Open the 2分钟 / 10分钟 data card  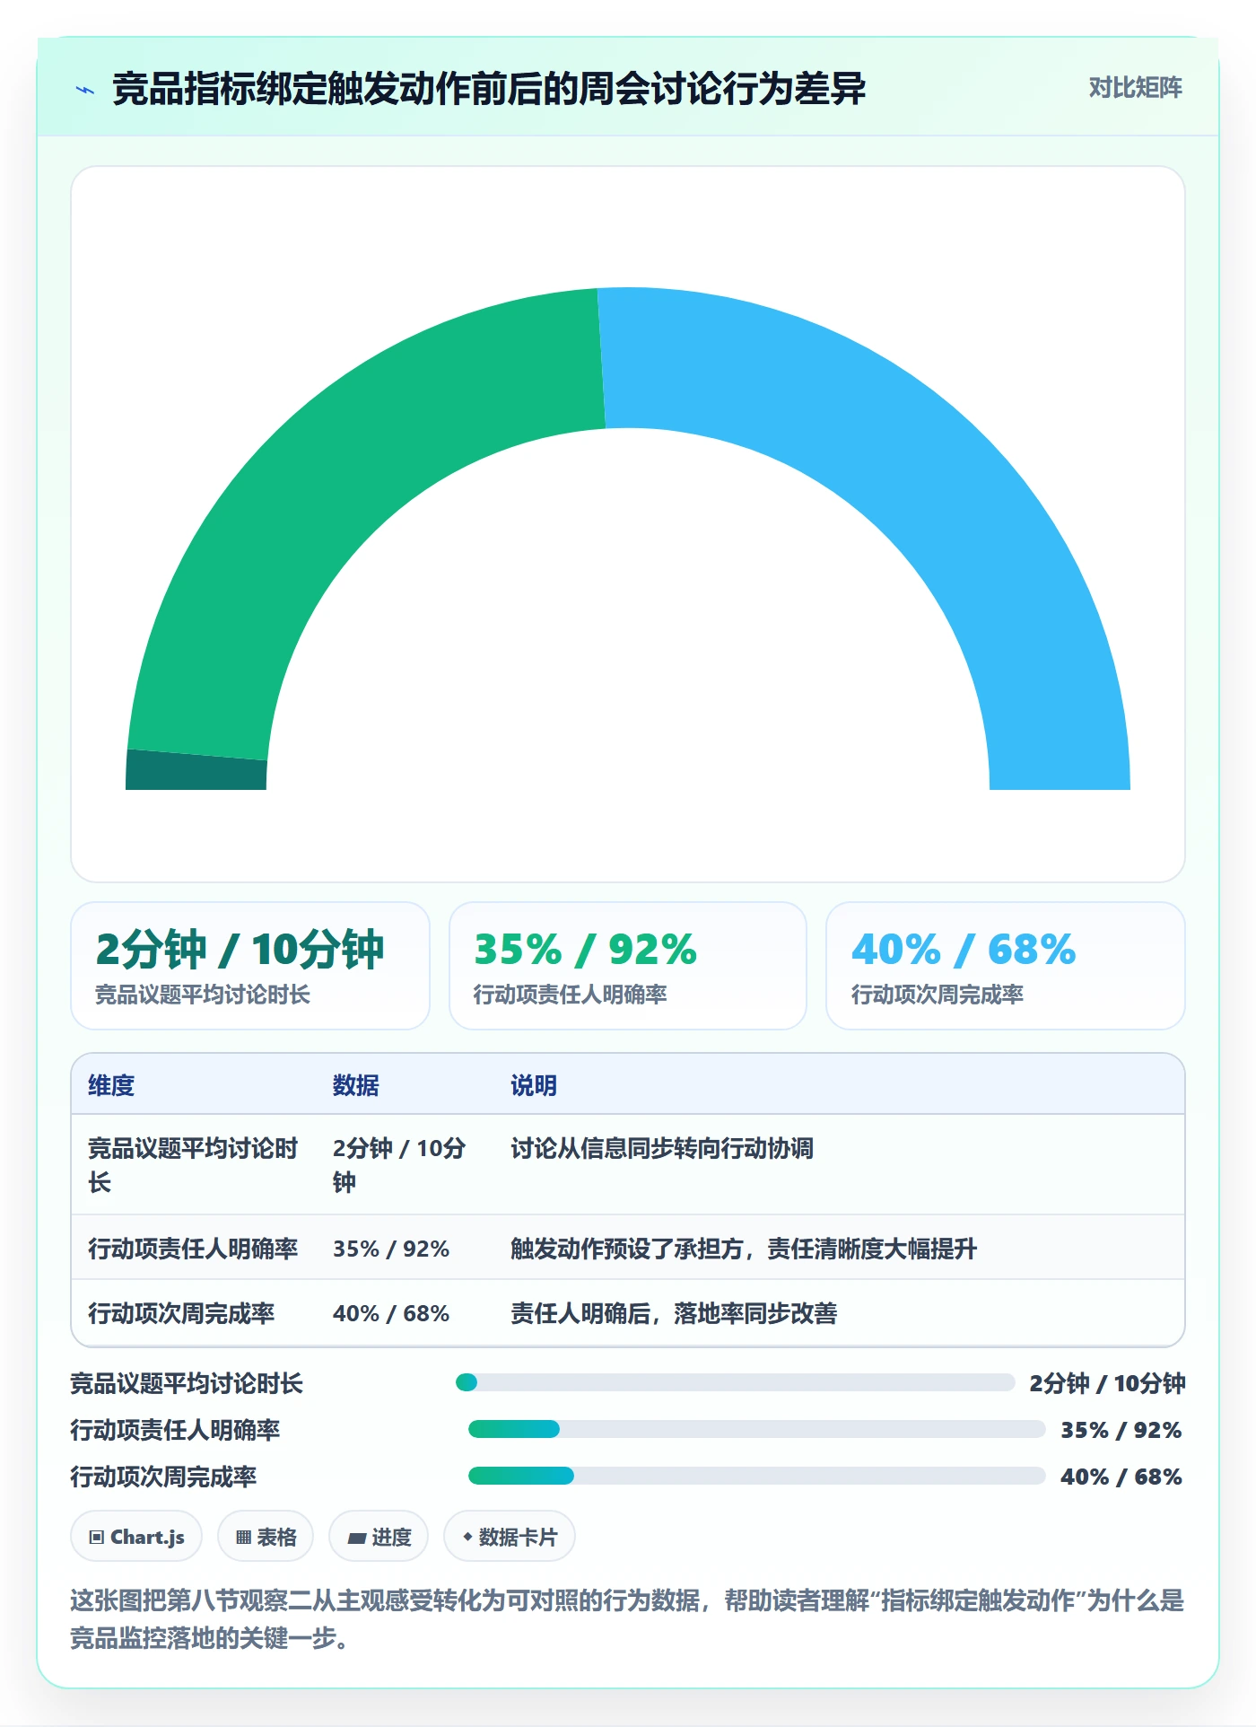[x=250, y=966]
